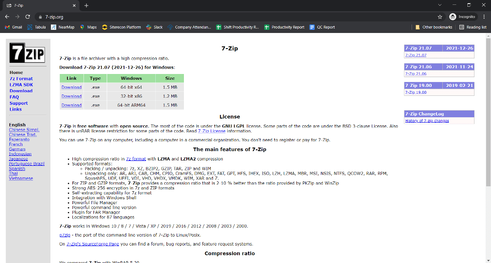The height and width of the screenshot is (263, 491).
Task: View site info via the address bar lock icon
Action: pyautogui.click(x=39, y=16)
